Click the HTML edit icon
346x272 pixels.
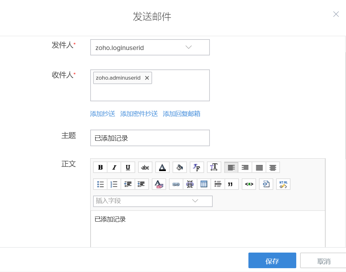point(283,184)
